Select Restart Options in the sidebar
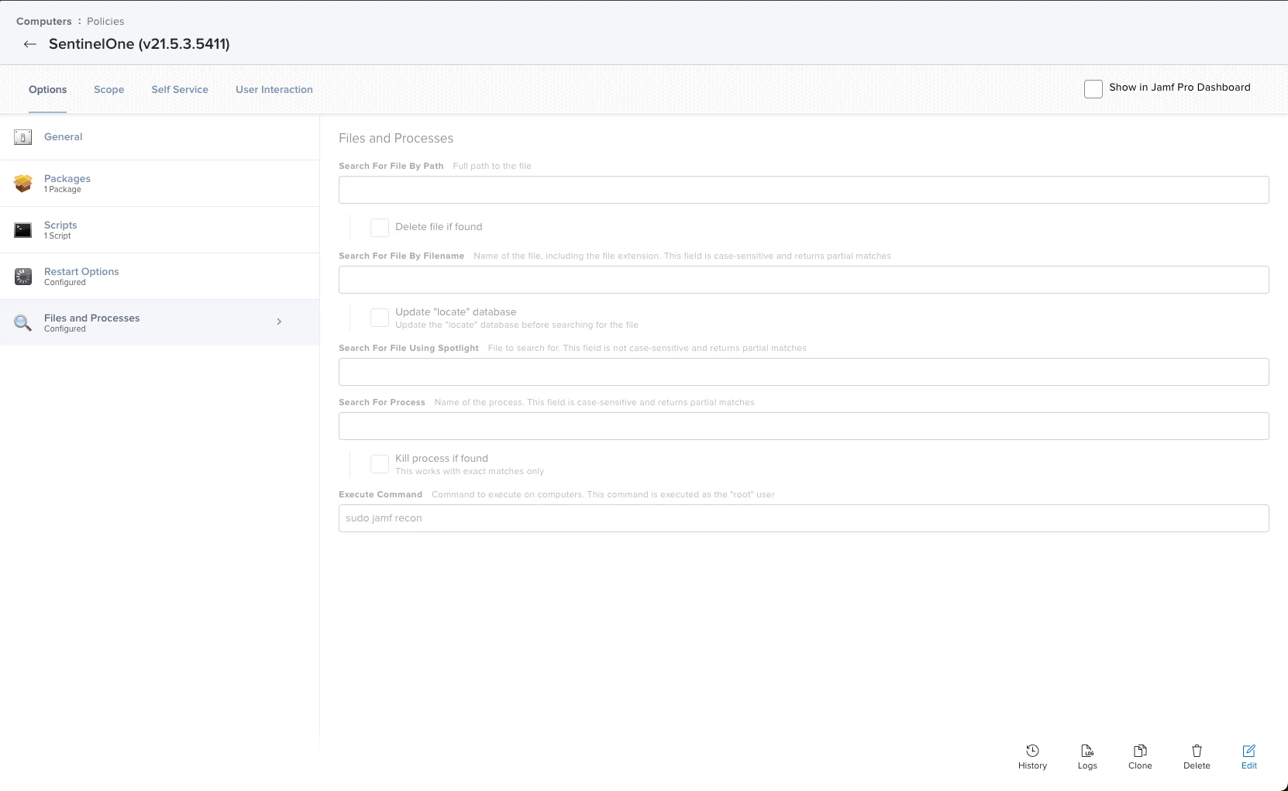Screen dimensions: 1288x791 pos(160,277)
